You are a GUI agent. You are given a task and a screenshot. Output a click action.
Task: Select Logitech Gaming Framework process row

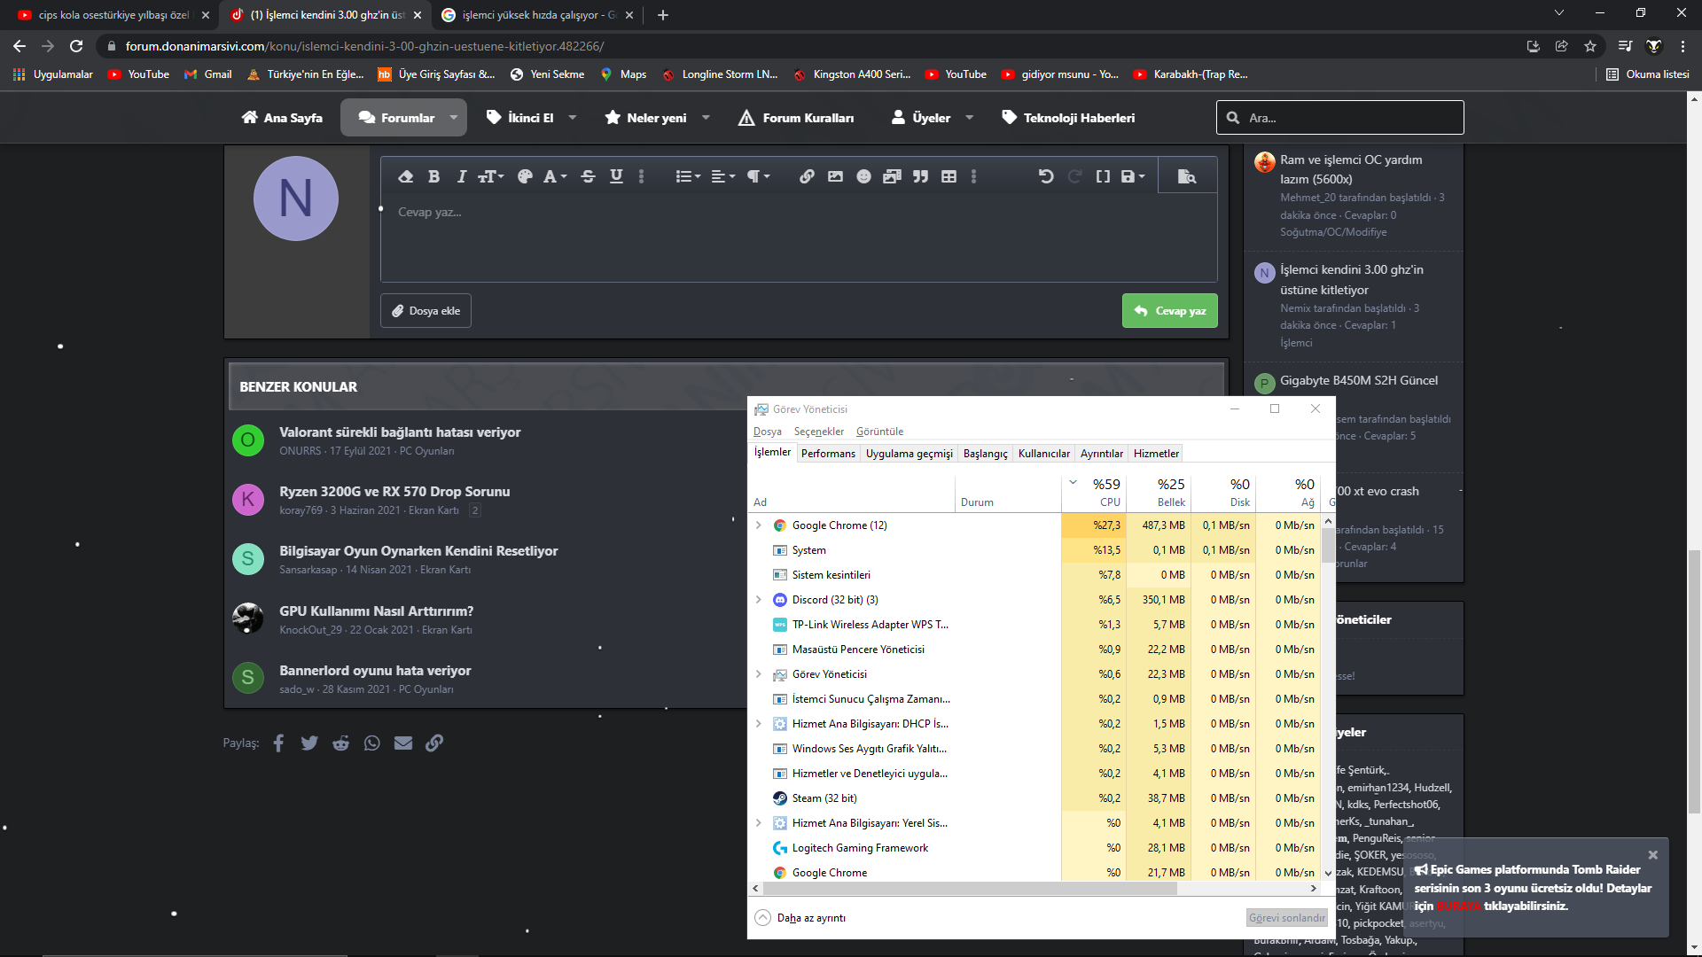(x=1035, y=848)
